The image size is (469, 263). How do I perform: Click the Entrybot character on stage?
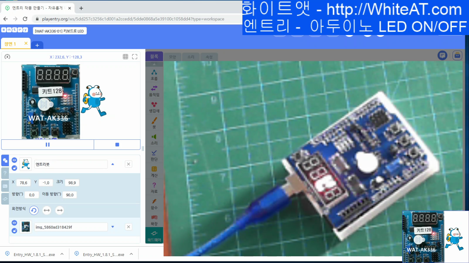[x=94, y=101]
